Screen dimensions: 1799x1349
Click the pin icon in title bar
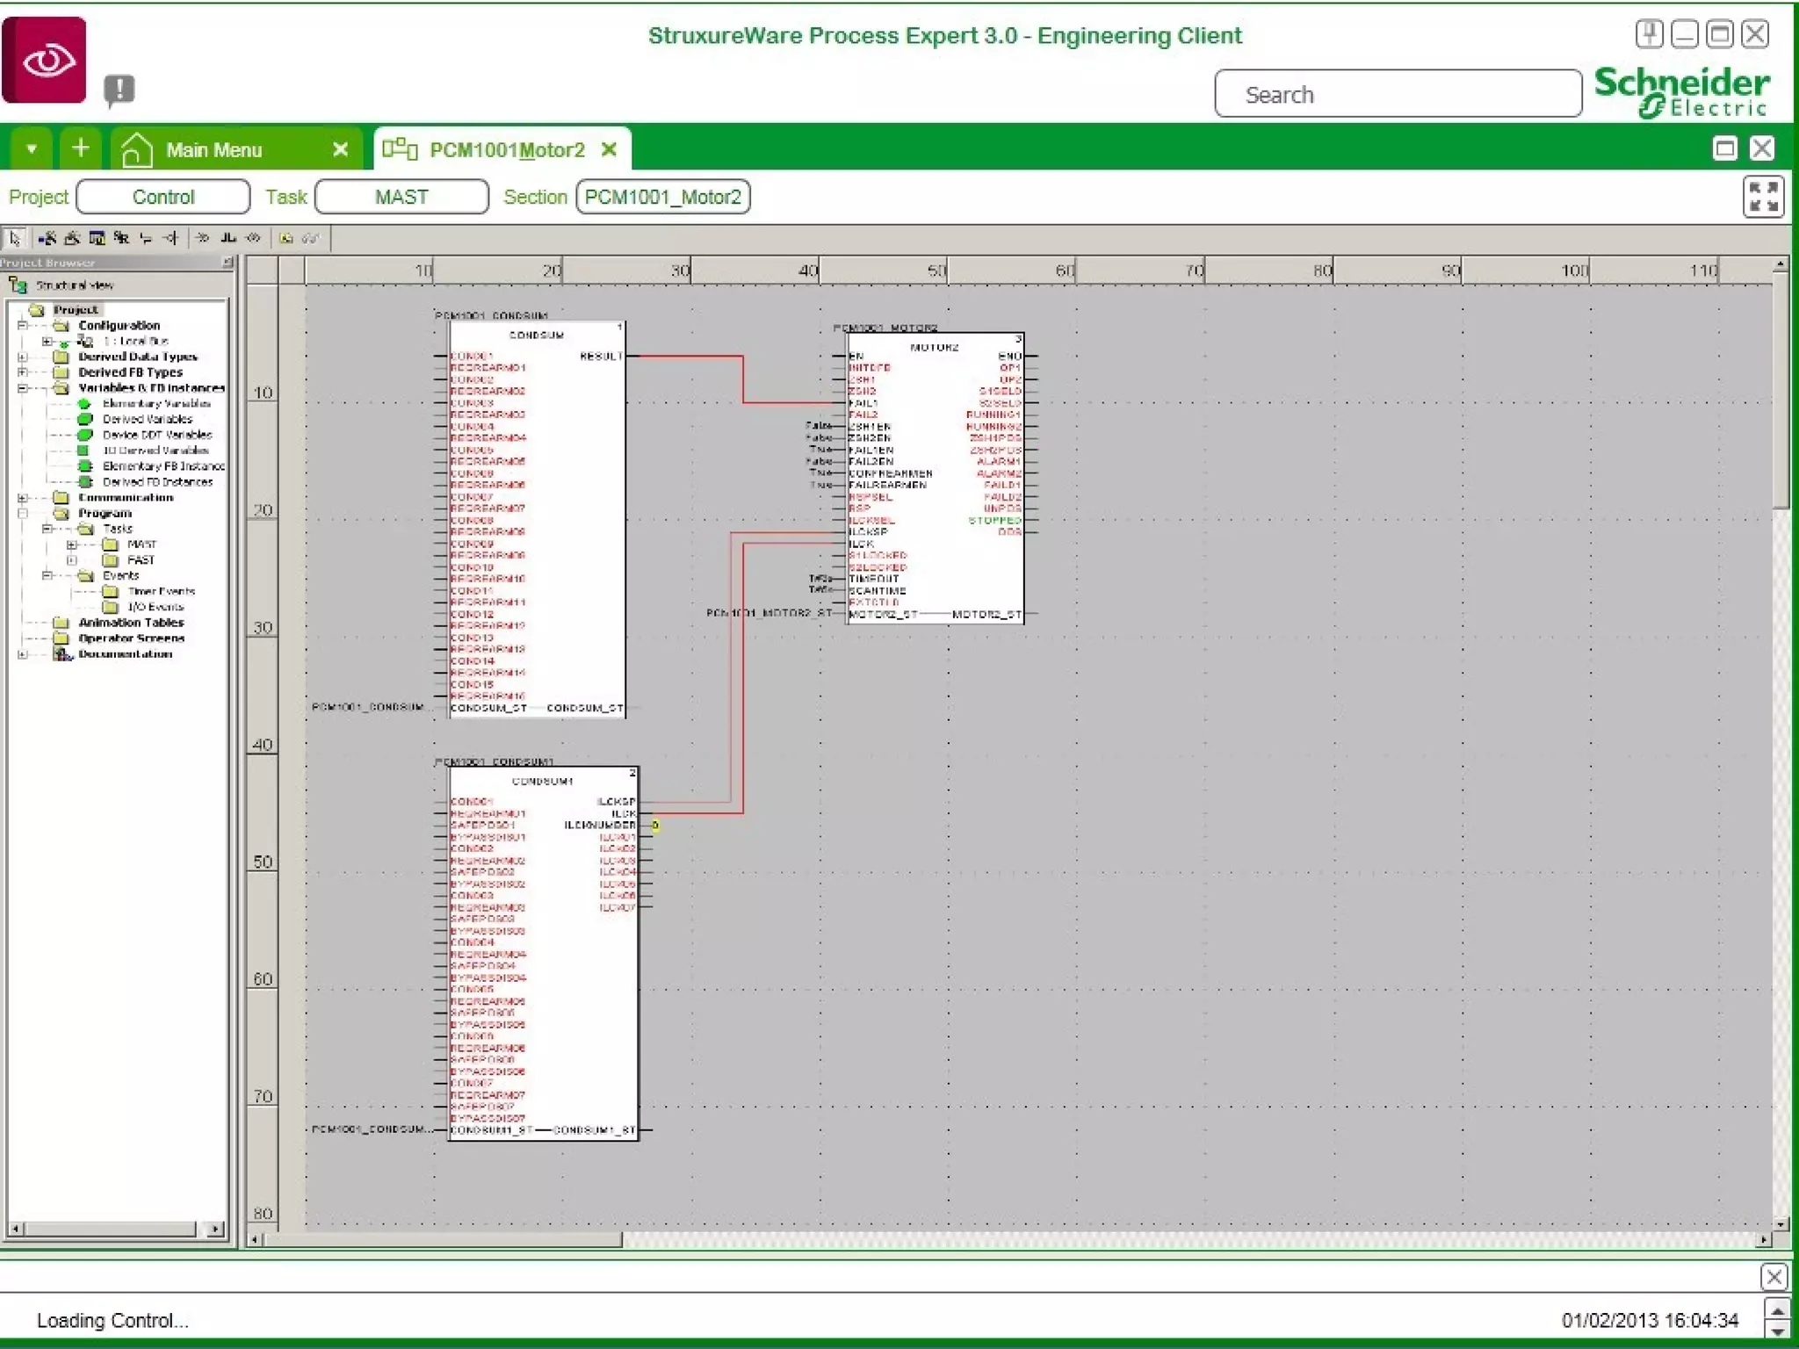pyautogui.click(x=1649, y=34)
